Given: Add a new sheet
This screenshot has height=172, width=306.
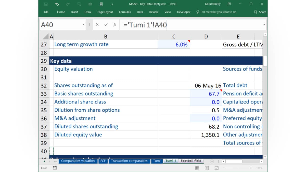Looking at the screenshot, I should (x=212, y=161).
